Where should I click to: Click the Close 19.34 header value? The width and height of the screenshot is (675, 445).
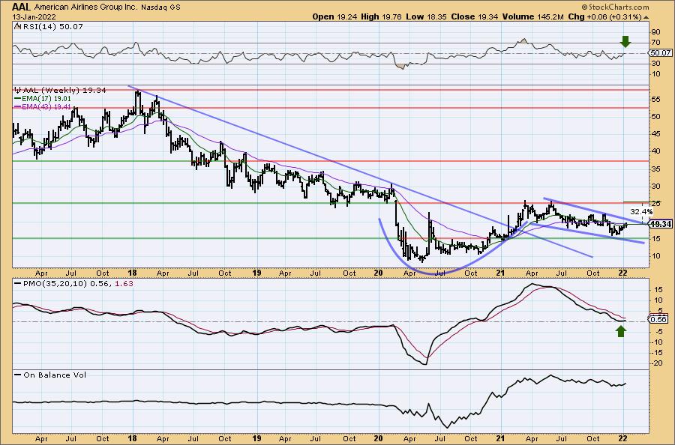pos(475,16)
